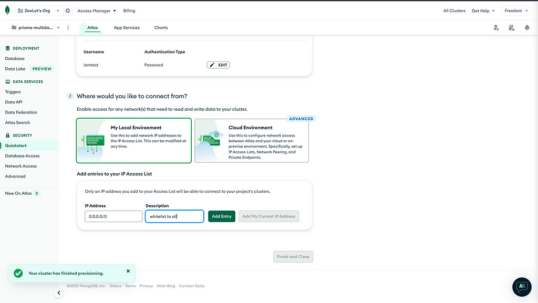The image size is (538, 303).
Task: Open the Get Help dropdown
Action: tap(483, 11)
